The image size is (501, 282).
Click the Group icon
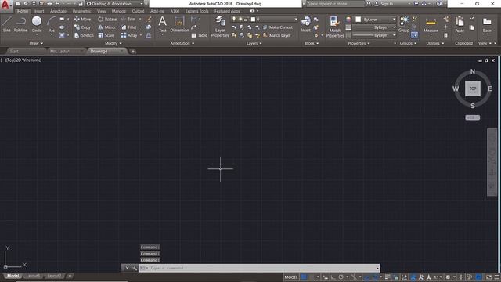(x=404, y=24)
